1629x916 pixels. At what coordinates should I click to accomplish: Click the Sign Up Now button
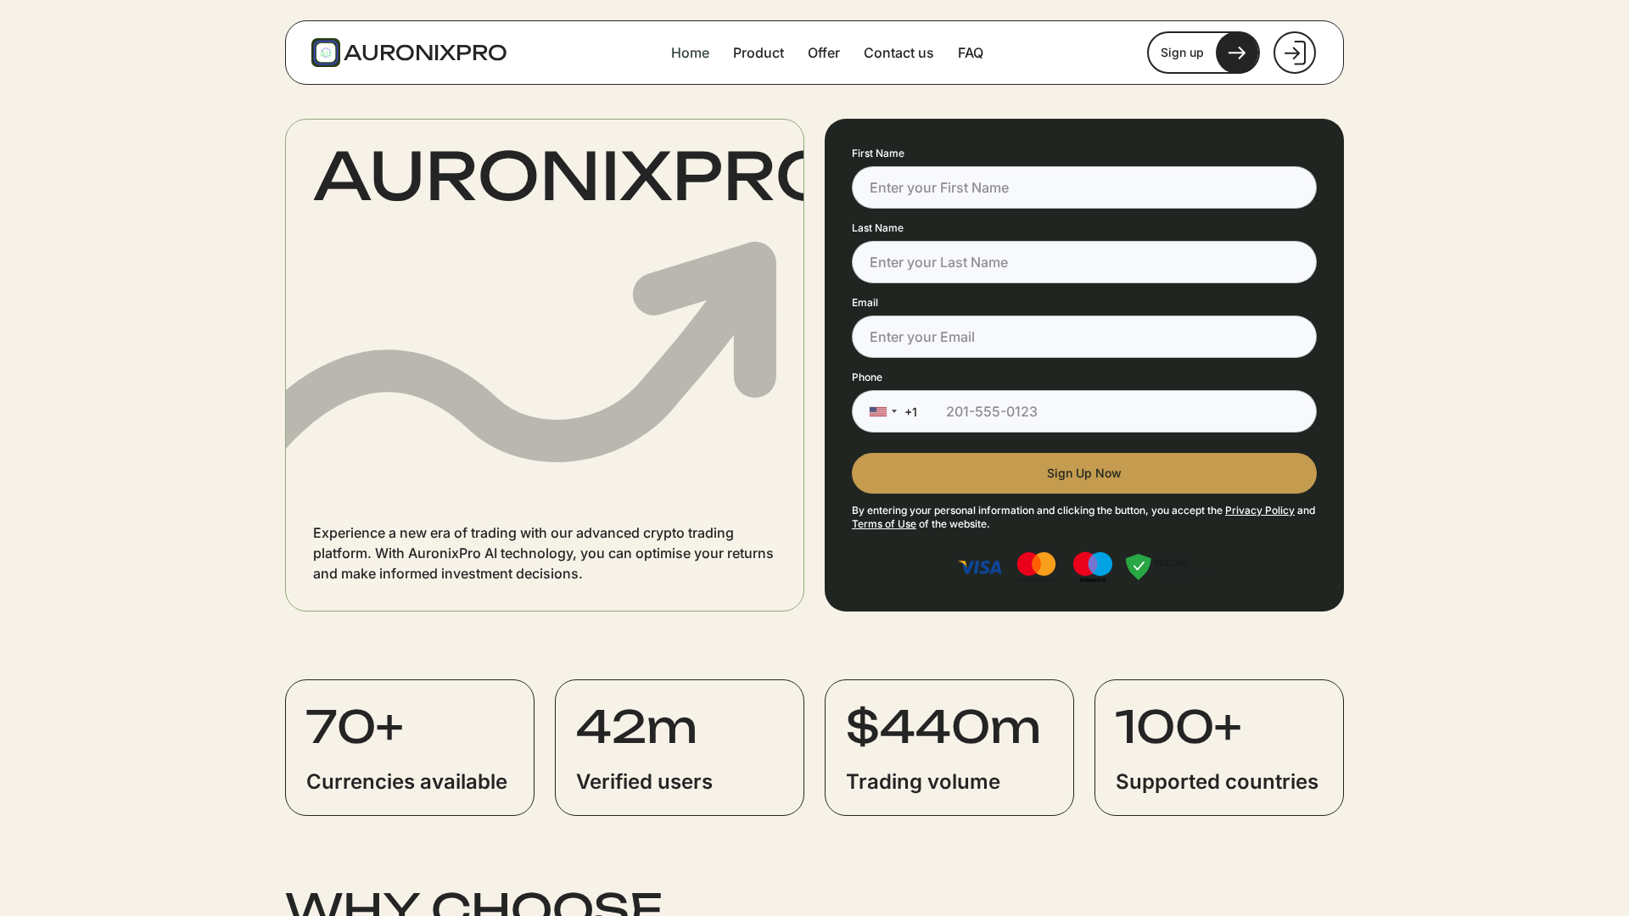pyautogui.click(x=1084, y=473)
